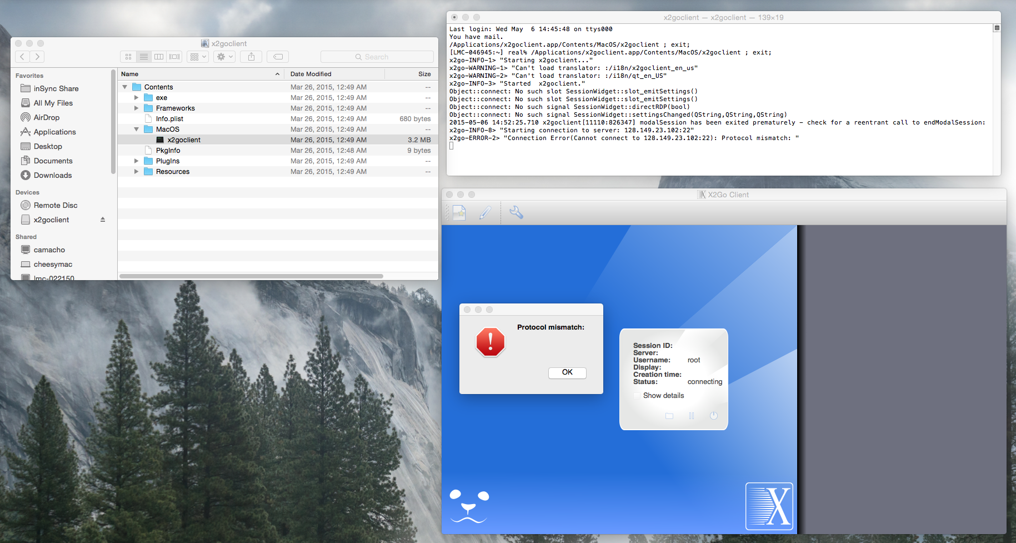Click OK in Protocol mismatch dialog

point(567,372)
